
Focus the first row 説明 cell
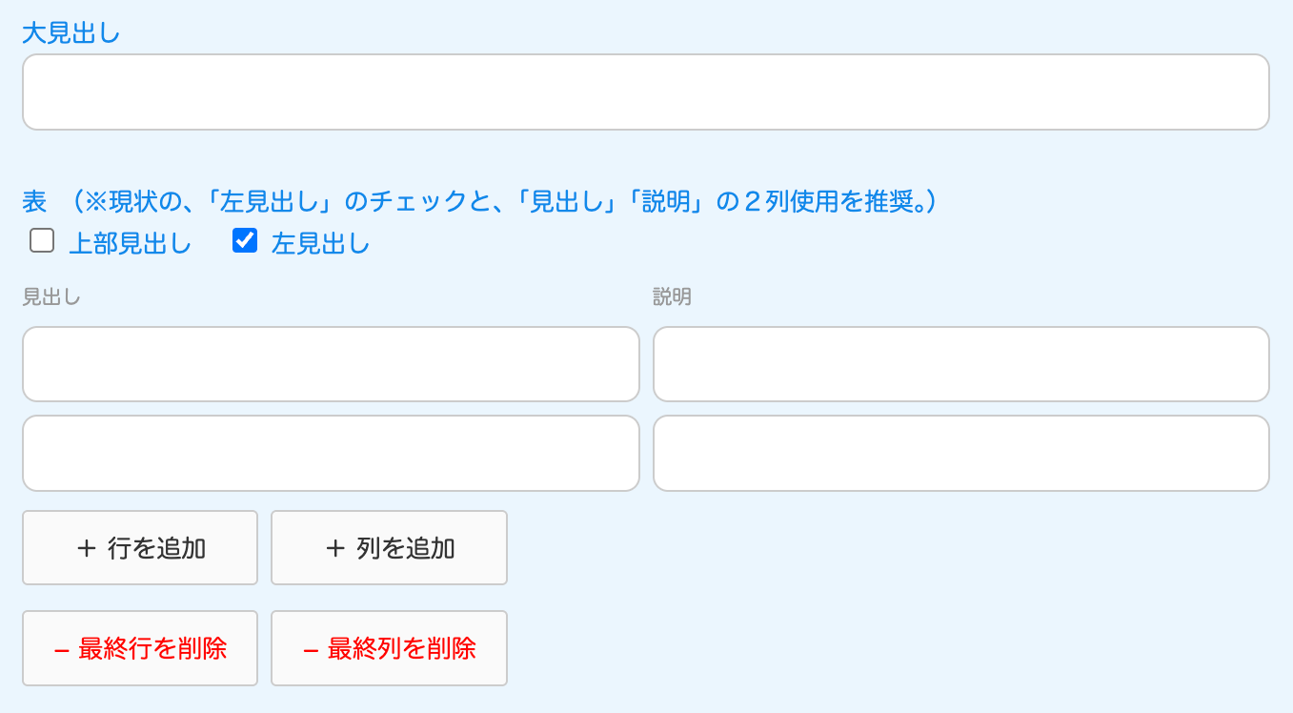960,364
